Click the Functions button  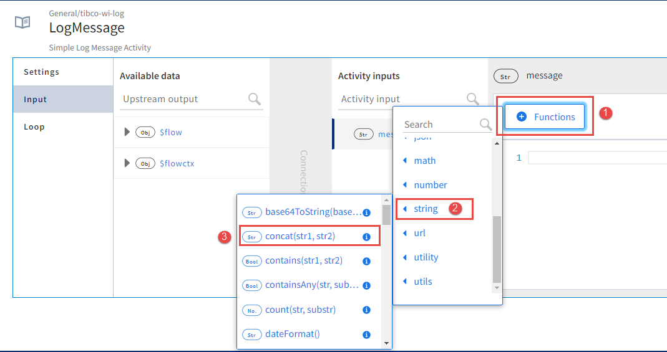click(545, 117)
